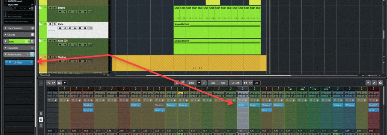Viewport: 387px width, 135px height.
Task: Enable read automation on Kick (D) track
Action: coord(80,45)
